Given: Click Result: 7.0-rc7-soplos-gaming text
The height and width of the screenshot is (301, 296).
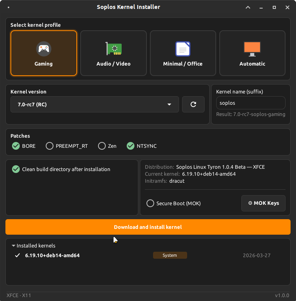Looking at the screenshot, I should point(251,114).
